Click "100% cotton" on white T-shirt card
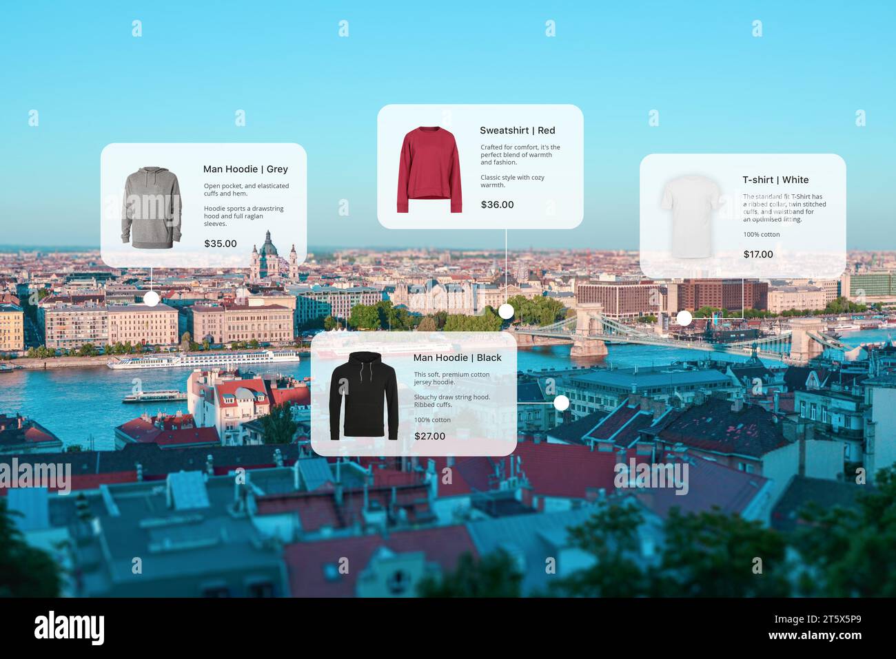The height and width of the screenshot is (659, 896). pyautogui.click(x=762, y=235)
